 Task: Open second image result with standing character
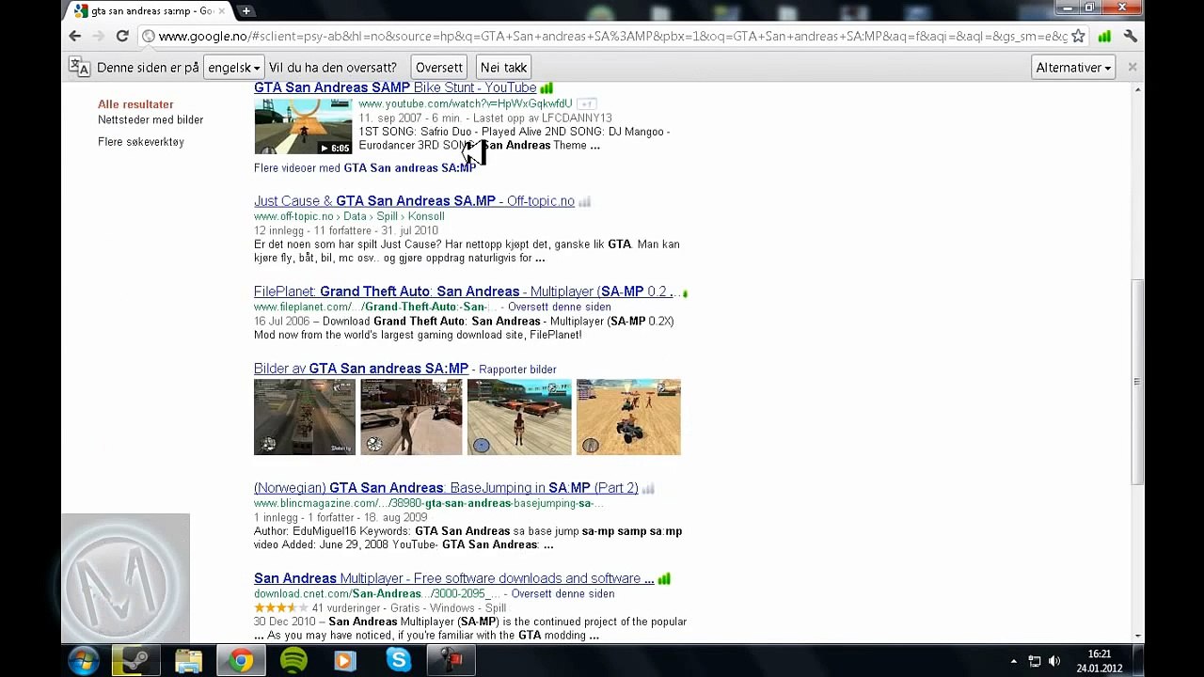coord(411,417)
